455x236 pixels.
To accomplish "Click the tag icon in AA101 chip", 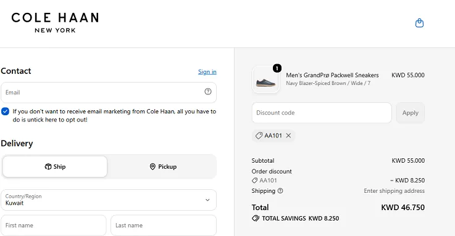I will pos(259,136).
